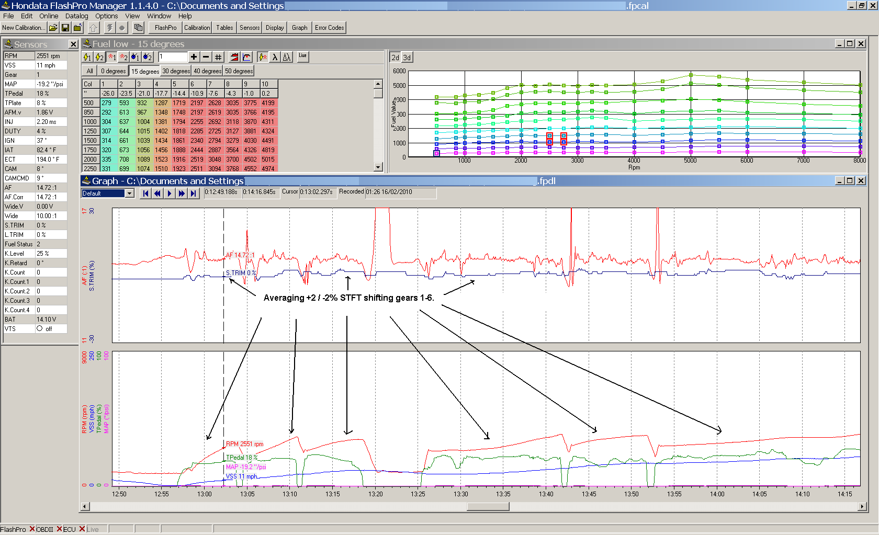Image resolution: width=879 pixels, height=535 pixels.
Task: Click the Error Codes toolbar button
Action: pos(329,28)
